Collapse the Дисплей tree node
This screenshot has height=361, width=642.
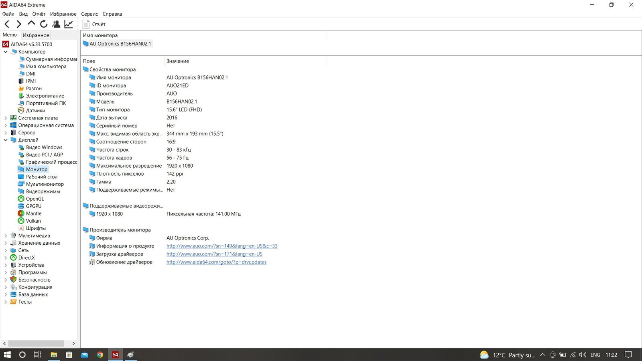coord(6,140)
